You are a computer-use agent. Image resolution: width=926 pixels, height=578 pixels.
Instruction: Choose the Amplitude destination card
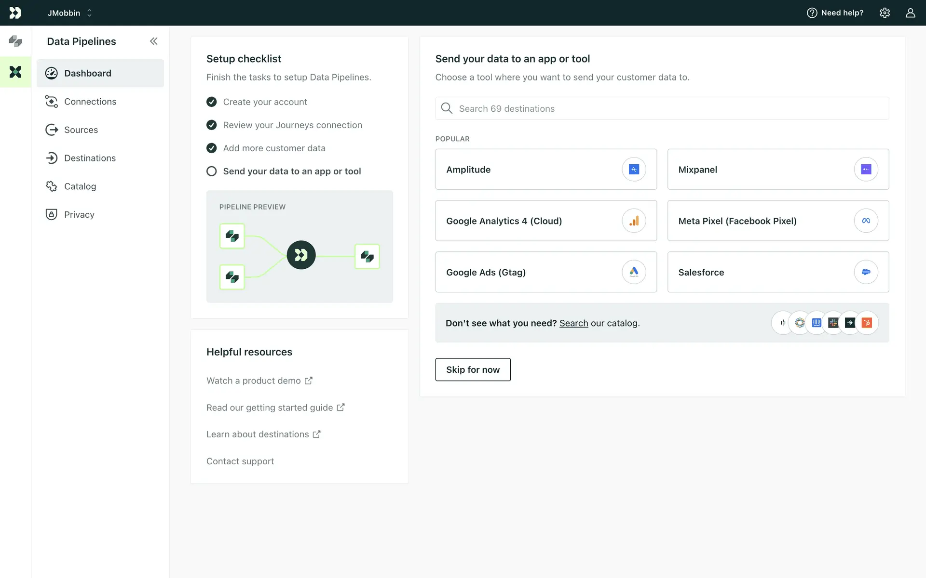click(x=545, y=169)
